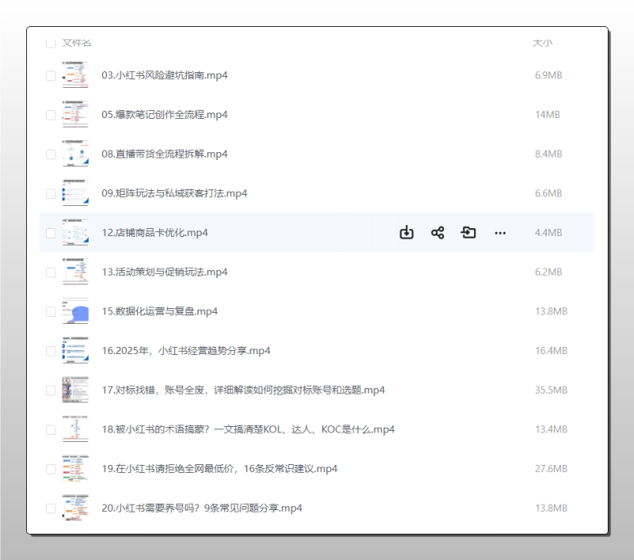Check the select-all checkbox in the header
Image resolution: width=634 pixels, height=560 pixels.
[x=51, y=43]
